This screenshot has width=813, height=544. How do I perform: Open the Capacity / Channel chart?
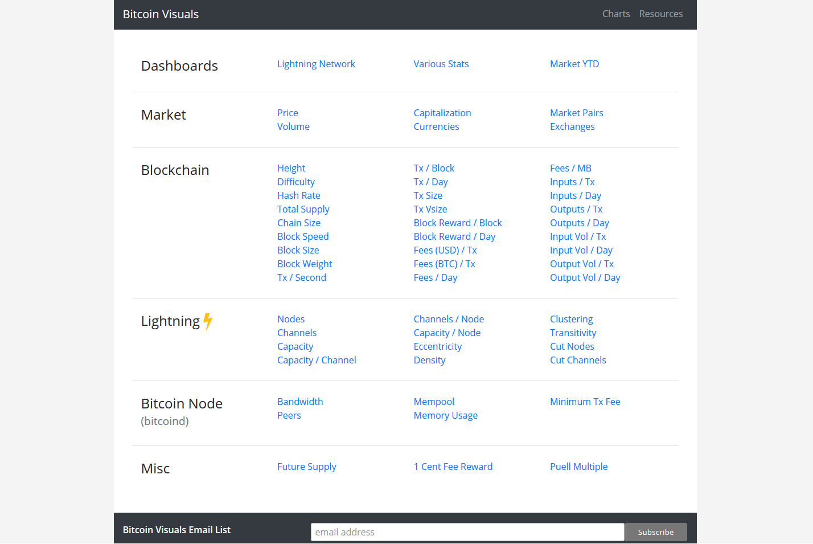(x=317, y=360)
